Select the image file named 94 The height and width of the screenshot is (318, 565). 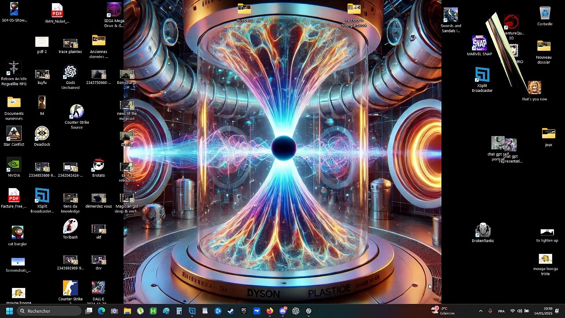[42, 106]
